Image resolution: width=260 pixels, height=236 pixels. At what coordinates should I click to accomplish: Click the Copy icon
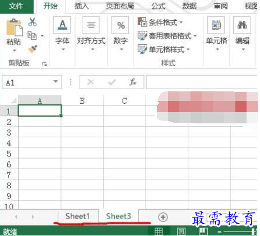pyautogui.click(x=32, y=35)
